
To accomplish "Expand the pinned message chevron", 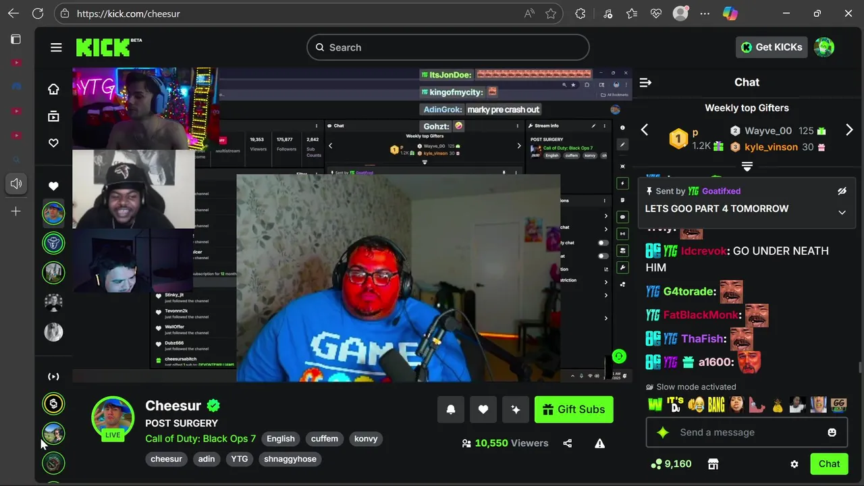I will point(842,212).
